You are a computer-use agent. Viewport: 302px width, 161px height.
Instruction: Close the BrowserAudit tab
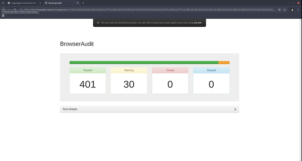pos(77,3)
